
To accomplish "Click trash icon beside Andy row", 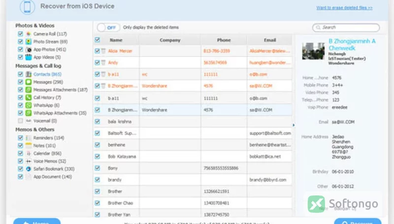I will (103, 62).
